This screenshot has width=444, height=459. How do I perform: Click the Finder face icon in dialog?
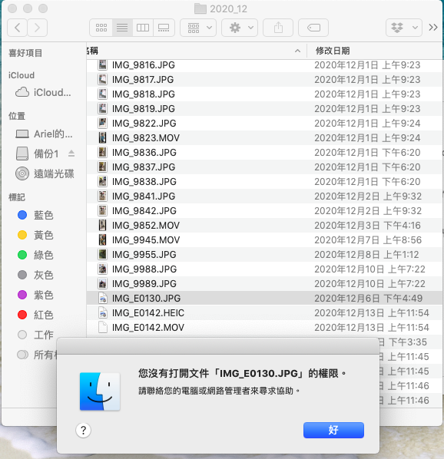[100, 391]
